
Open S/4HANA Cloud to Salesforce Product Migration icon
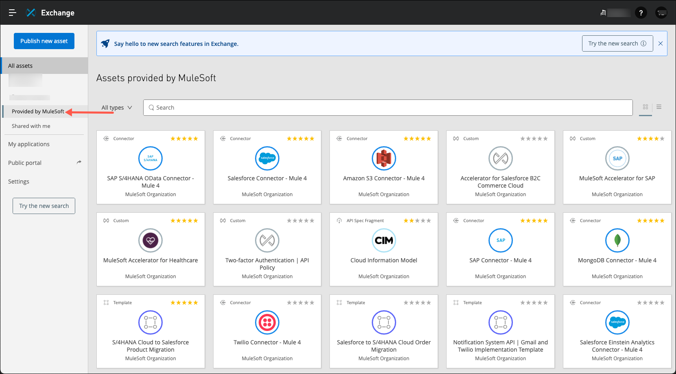[x=150, y=322]
